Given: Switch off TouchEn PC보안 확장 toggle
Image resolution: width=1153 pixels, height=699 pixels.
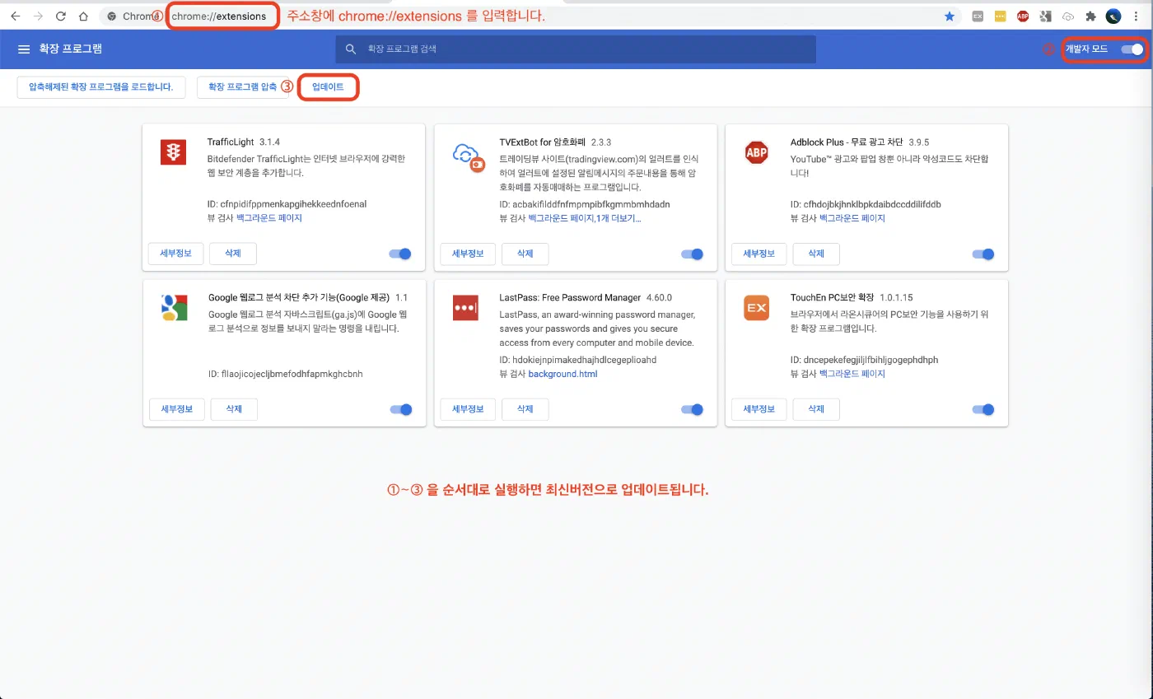Looking at the screenshot, I should point(983,409).
